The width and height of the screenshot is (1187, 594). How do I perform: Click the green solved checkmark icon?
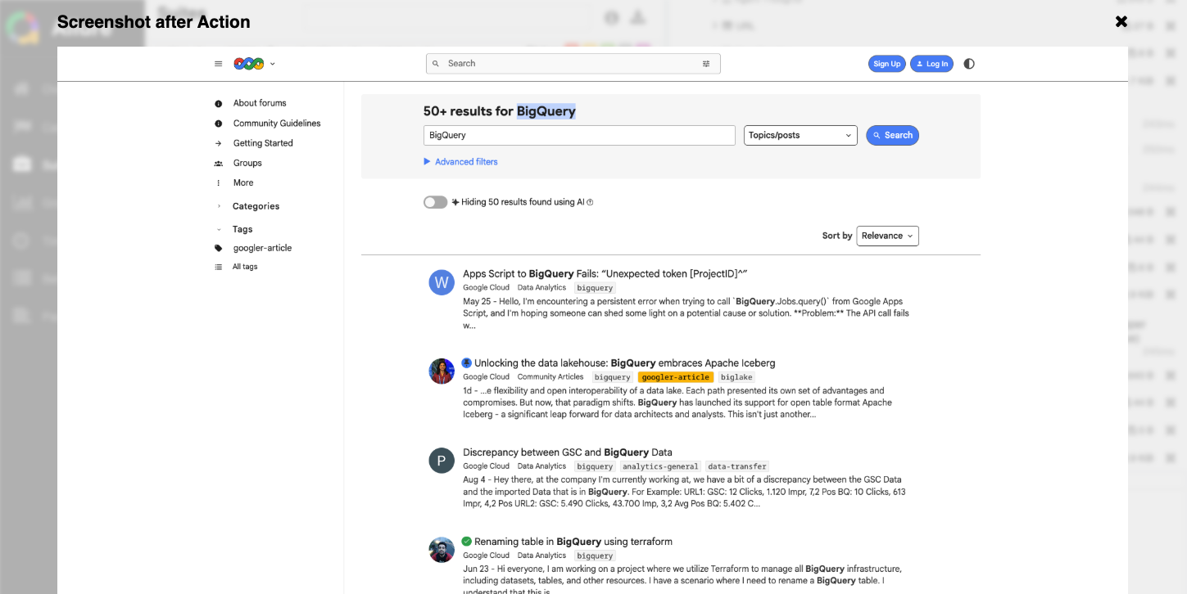467,542
